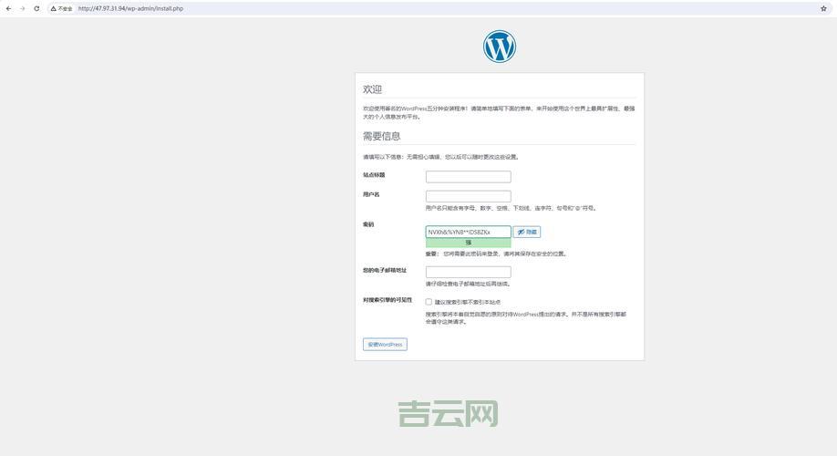Click the 欢迎 (welcome) heading
The image size is (837, 456).
pos(373,89)
